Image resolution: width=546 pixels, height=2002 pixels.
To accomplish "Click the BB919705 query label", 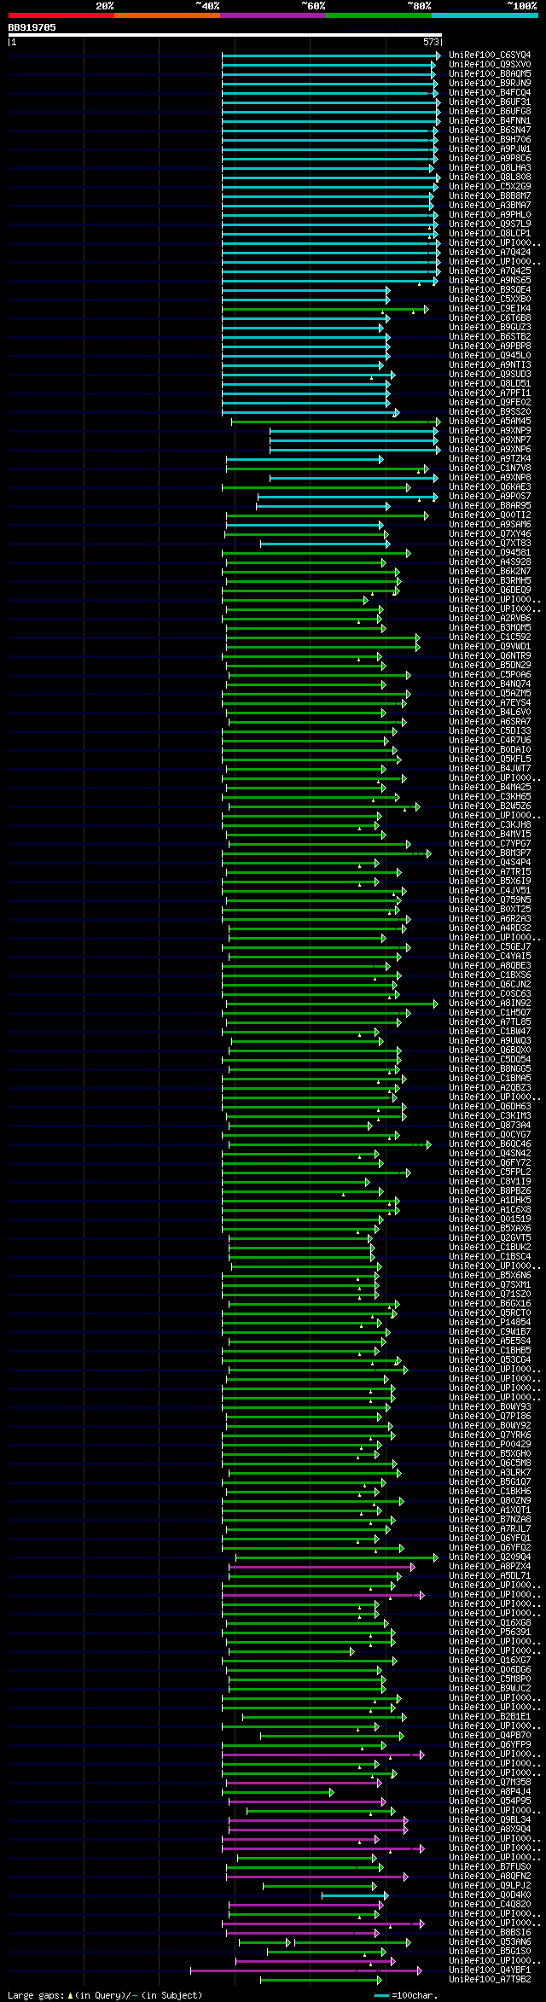I will (32, 27).
